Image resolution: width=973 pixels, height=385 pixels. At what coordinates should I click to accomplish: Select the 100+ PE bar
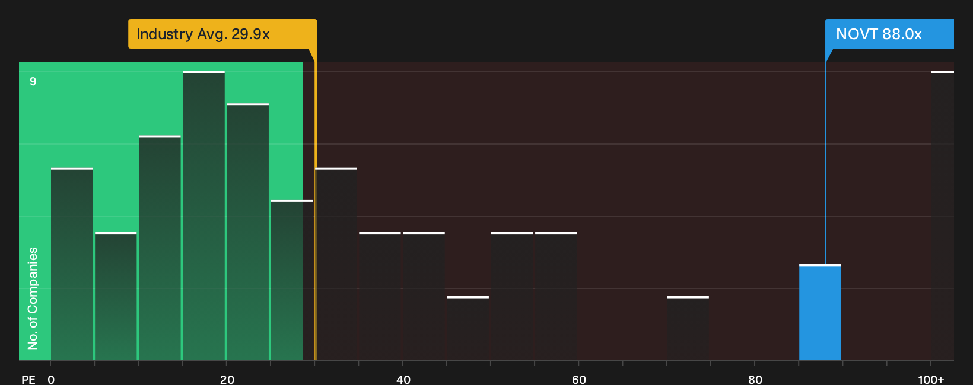pos(943,216)
